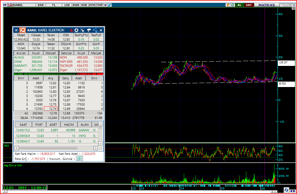
Task: Click the chart bottom scrollbar left arrow
Action: pyautogui.click(x=4, y=191)
